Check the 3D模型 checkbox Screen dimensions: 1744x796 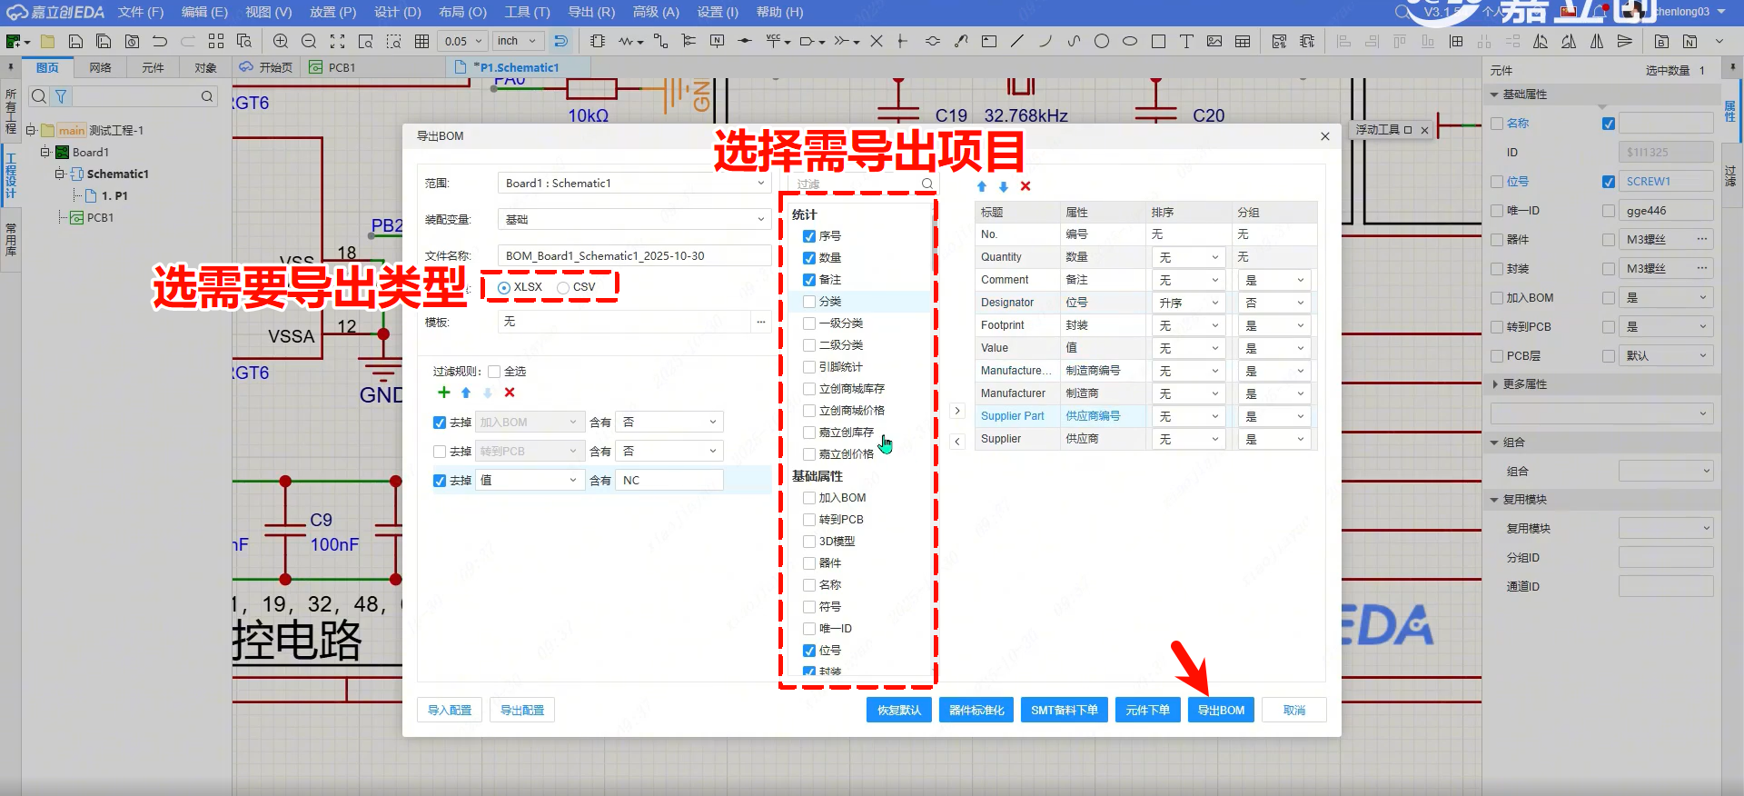[809, 542]
